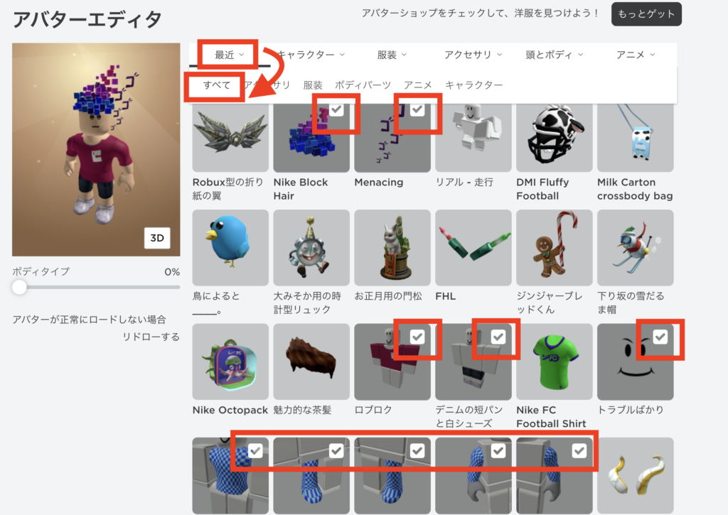Pick the golden horns accessory
The image size is (728, 515).
tap(635, 475)
